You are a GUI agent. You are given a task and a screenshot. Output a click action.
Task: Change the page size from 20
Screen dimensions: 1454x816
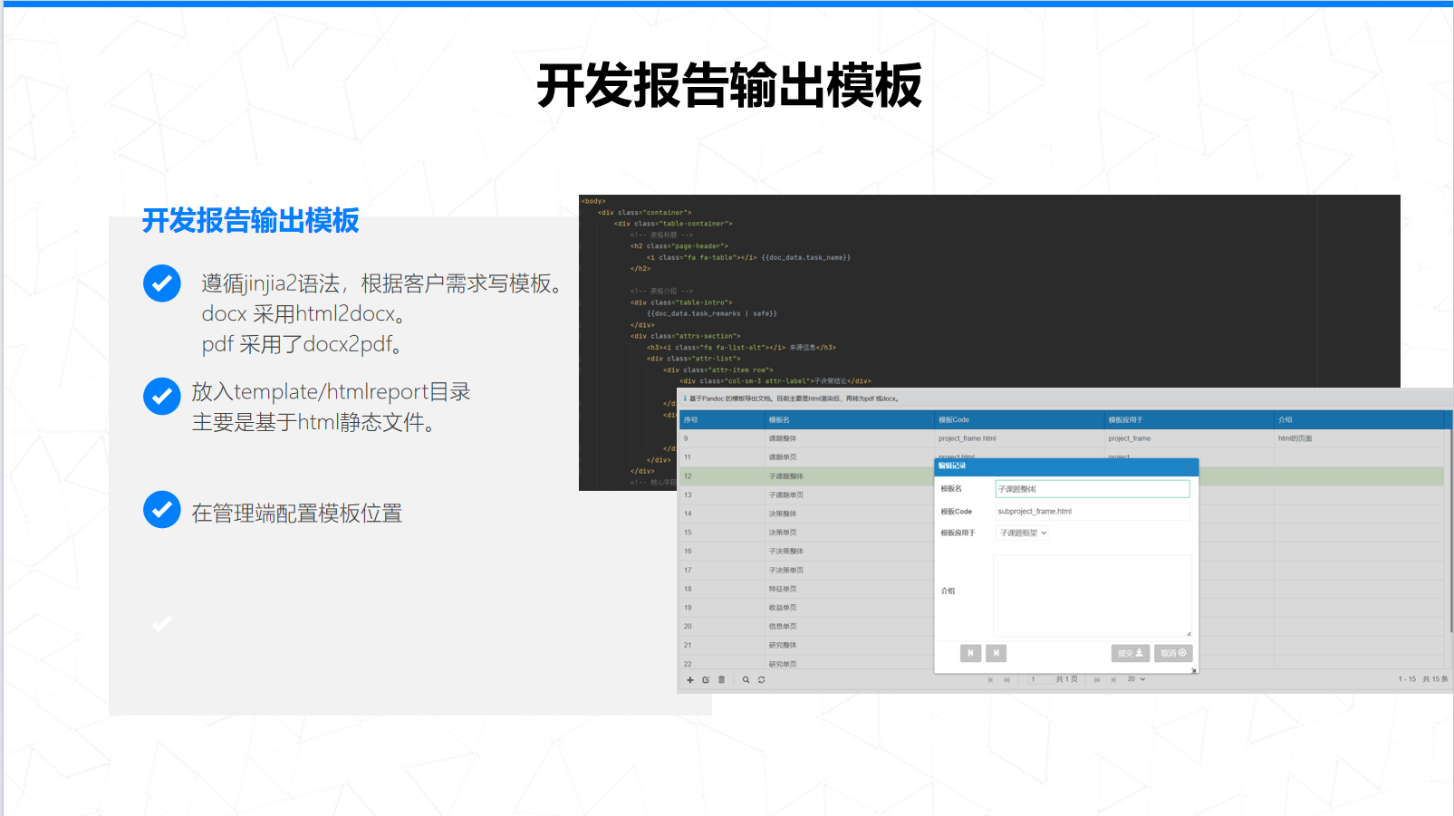(x=1132, y=679)
